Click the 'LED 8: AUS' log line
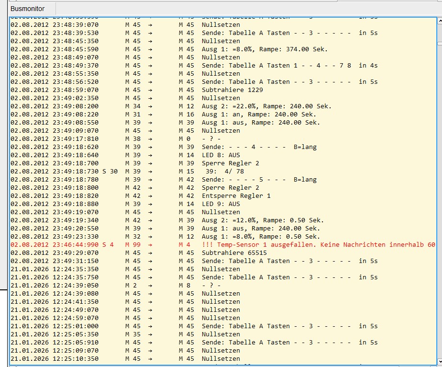 [x=221, y=155]
